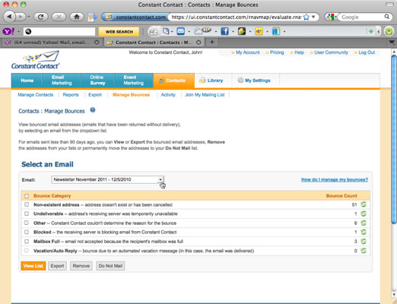Switch to the Yahoo! Mail browser tab
Viewport: 397px width, 304px height.
[52, 43]
